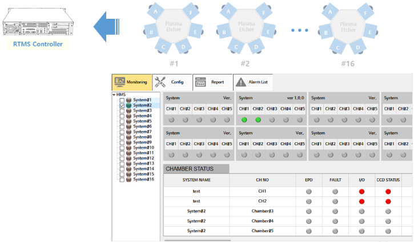Image resolution: width=414 pixels, height=242 pixels.
Task: Click the CH NO column header
Action: tap(262, 180)
